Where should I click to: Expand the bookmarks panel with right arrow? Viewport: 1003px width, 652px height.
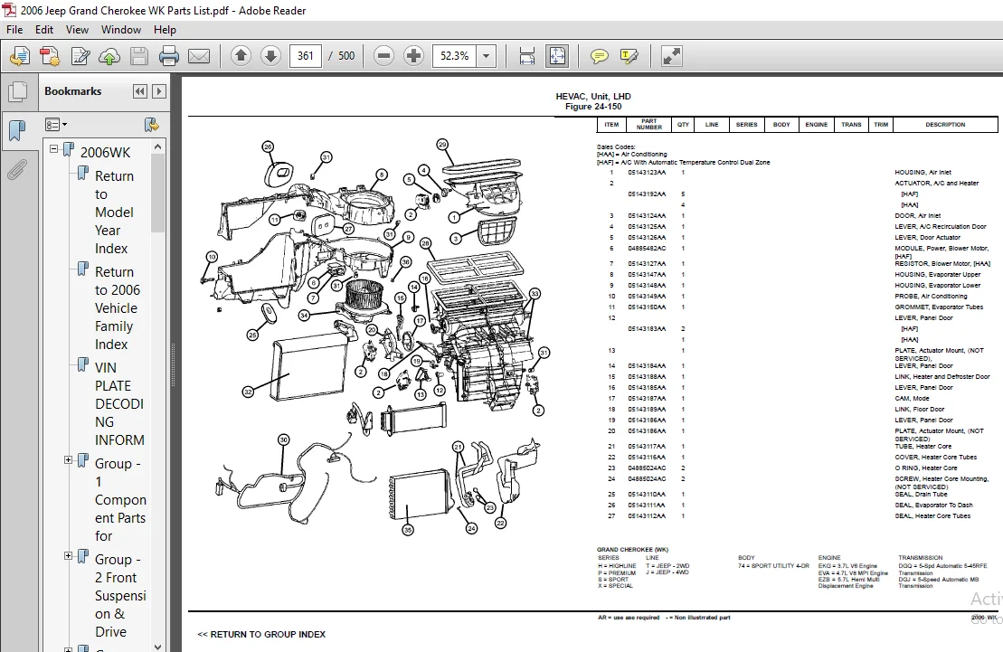[159, 91]
